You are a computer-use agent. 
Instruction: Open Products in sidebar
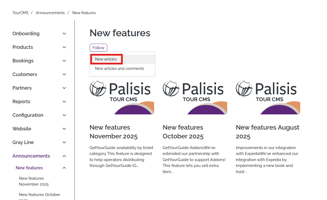pyautogui.click(x=23, y=47)
